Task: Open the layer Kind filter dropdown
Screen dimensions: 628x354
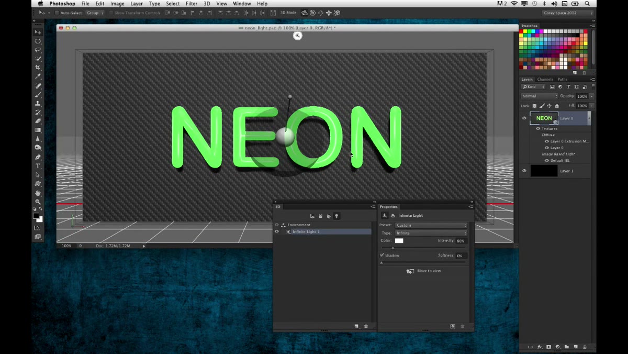Action: (533, 87)
